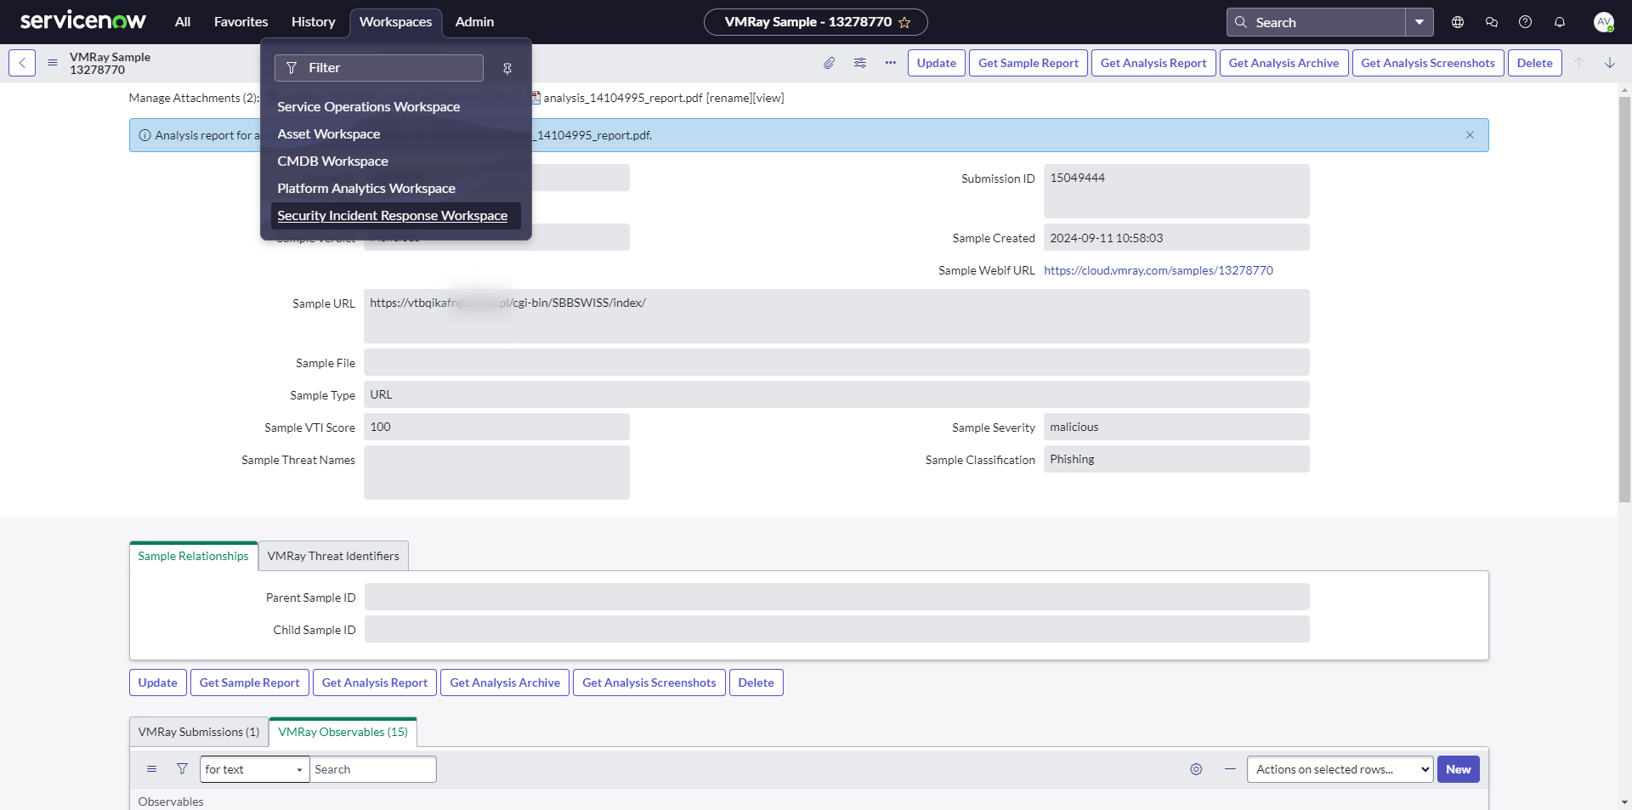Image resolution: width=1632 pixels, height=810 pixels.
Task: Click bottom Get Analysis Screenshots button
Action: pyautogui.click(x=649, y=683)
